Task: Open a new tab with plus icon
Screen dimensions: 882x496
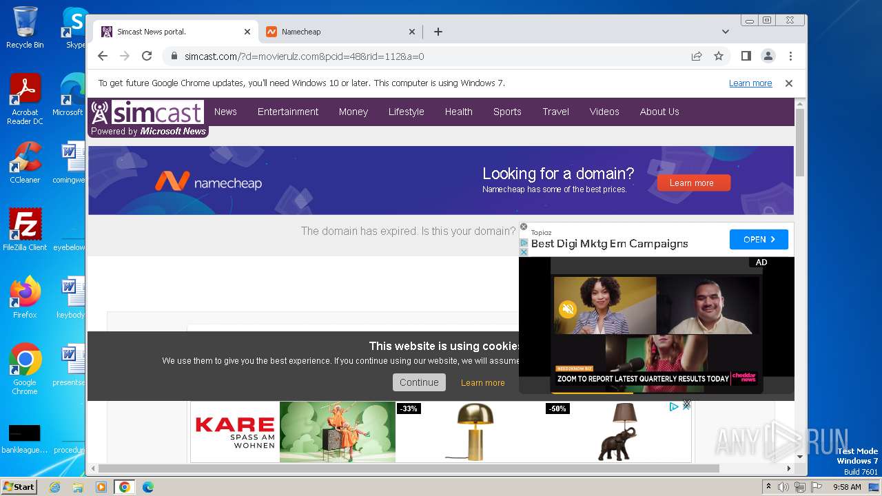Action: [x=438, y=32]
